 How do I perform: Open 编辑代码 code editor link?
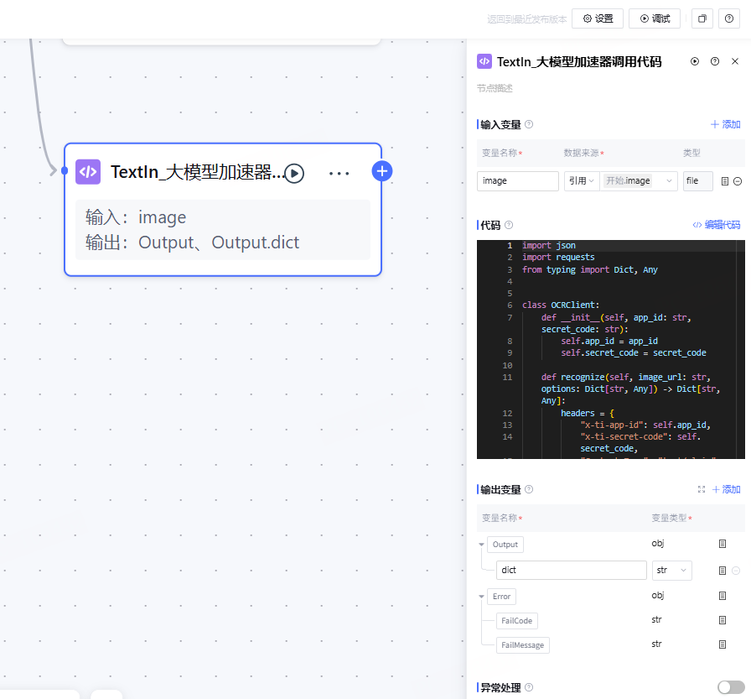(716, 225)
